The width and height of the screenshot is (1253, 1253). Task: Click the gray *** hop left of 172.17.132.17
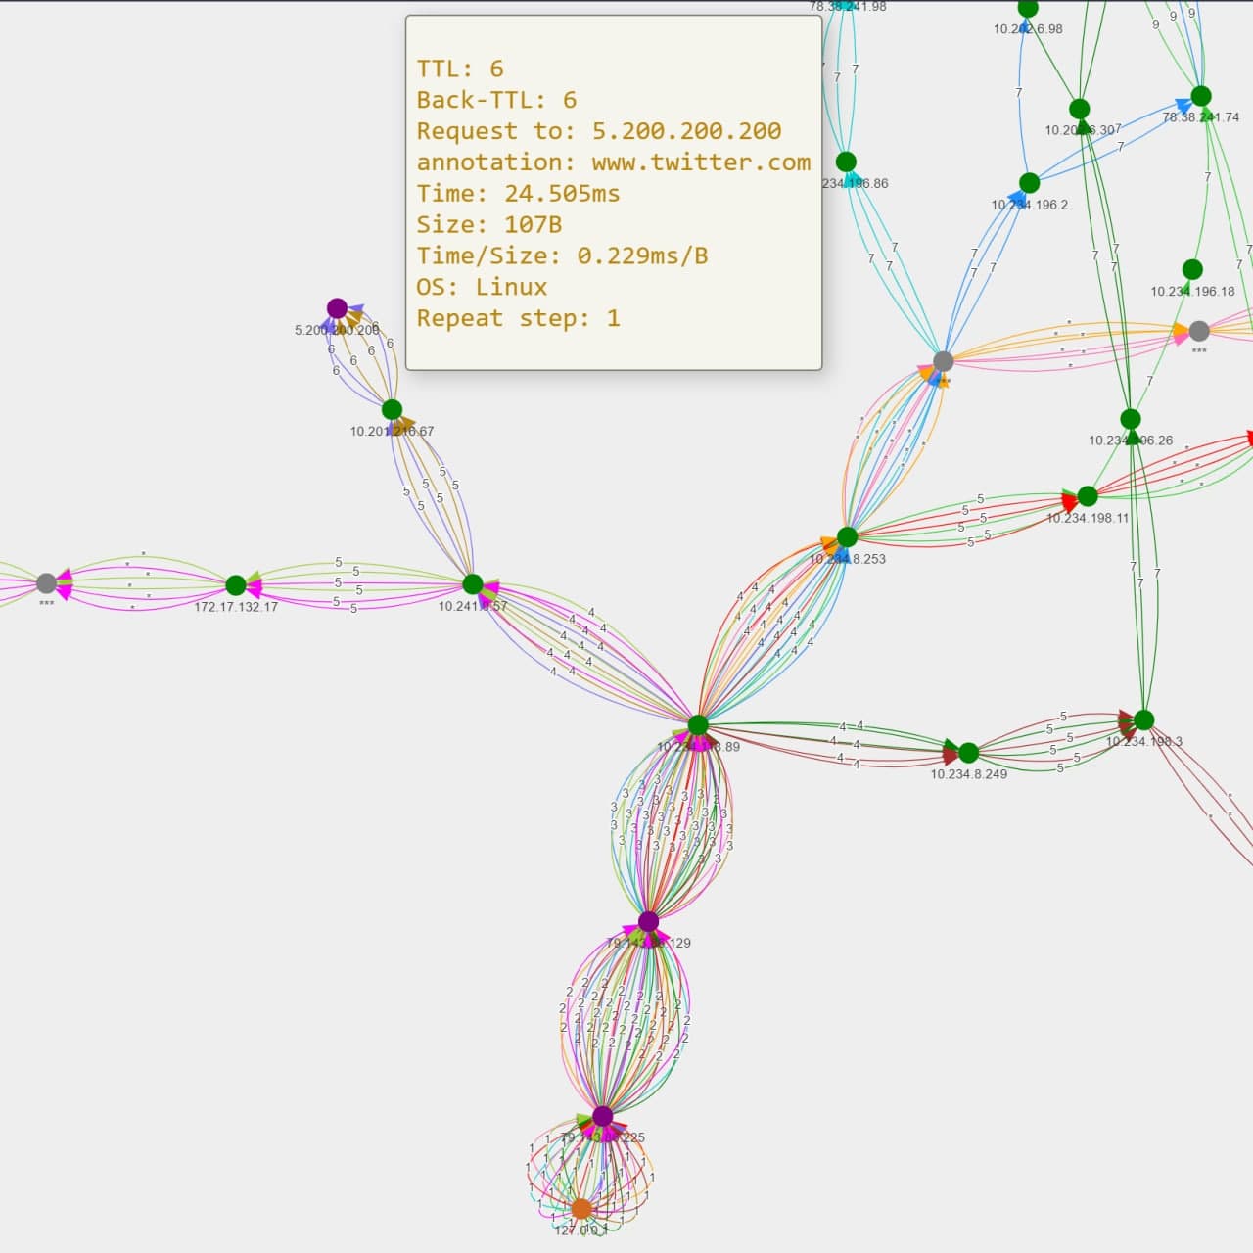tap(43, 585)
